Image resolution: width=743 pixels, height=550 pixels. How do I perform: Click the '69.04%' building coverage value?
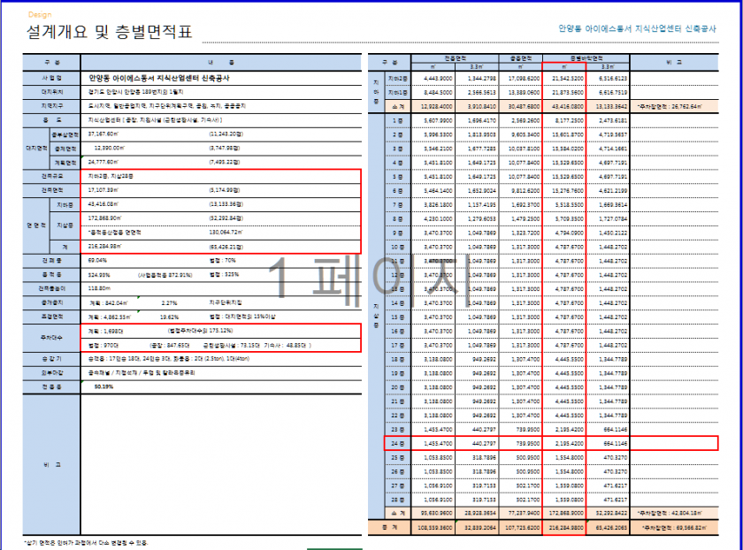point(97,261)
